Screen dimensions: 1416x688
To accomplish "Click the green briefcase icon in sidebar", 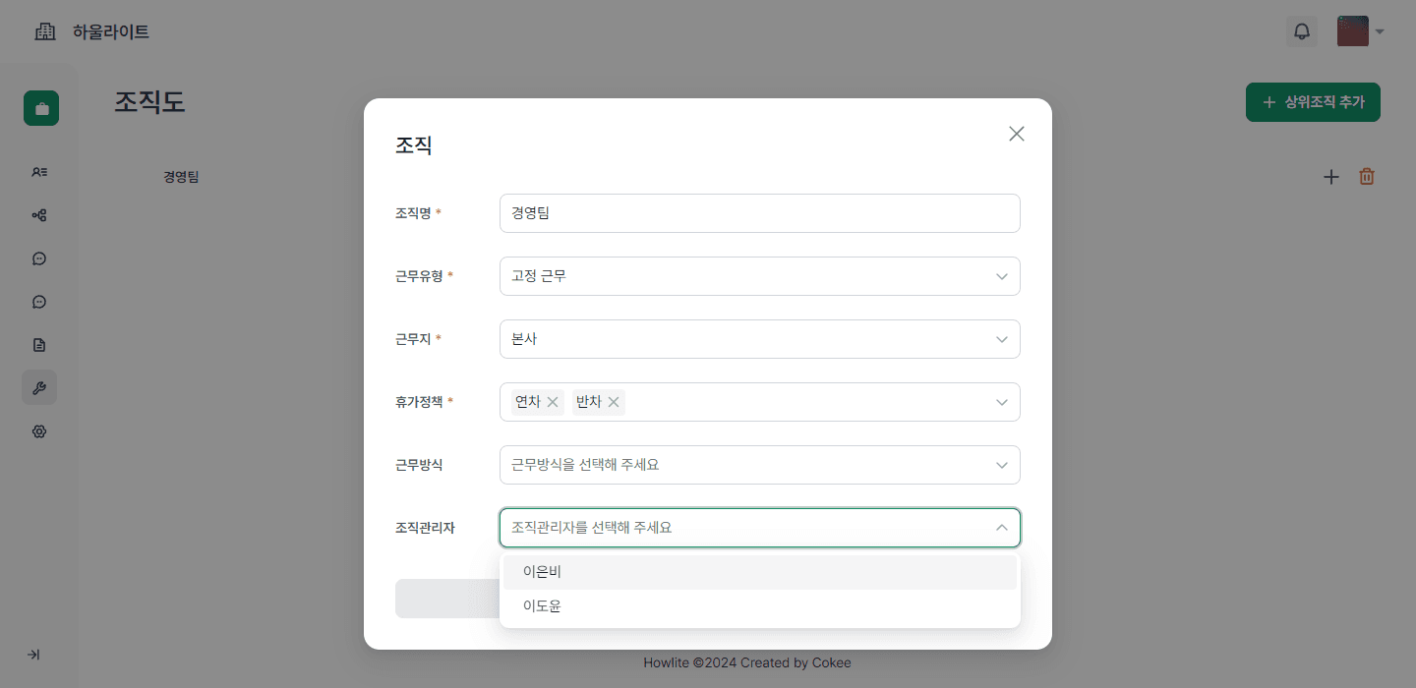I will coord(41,108).
